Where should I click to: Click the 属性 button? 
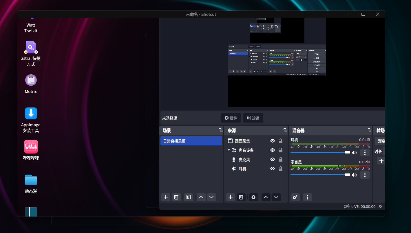coord(231,118)
